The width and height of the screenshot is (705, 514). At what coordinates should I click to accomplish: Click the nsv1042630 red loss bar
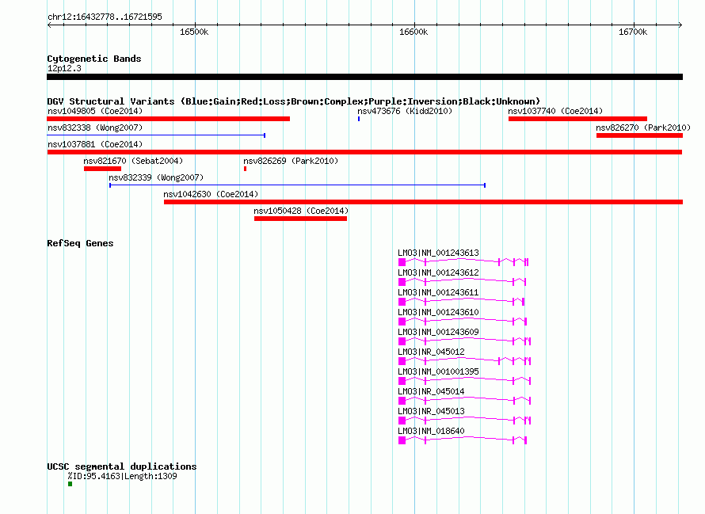click(x=423, y=202)
